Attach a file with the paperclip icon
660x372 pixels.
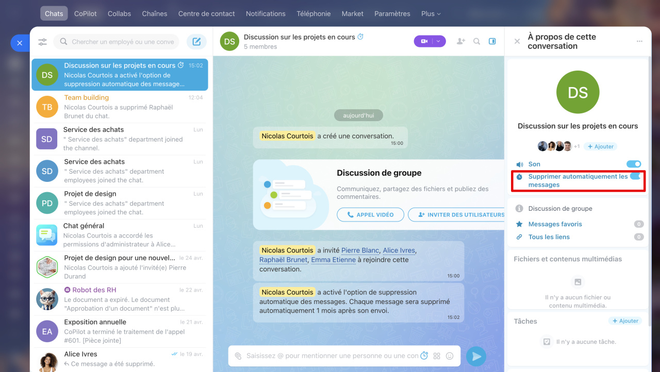coord(238,356)
